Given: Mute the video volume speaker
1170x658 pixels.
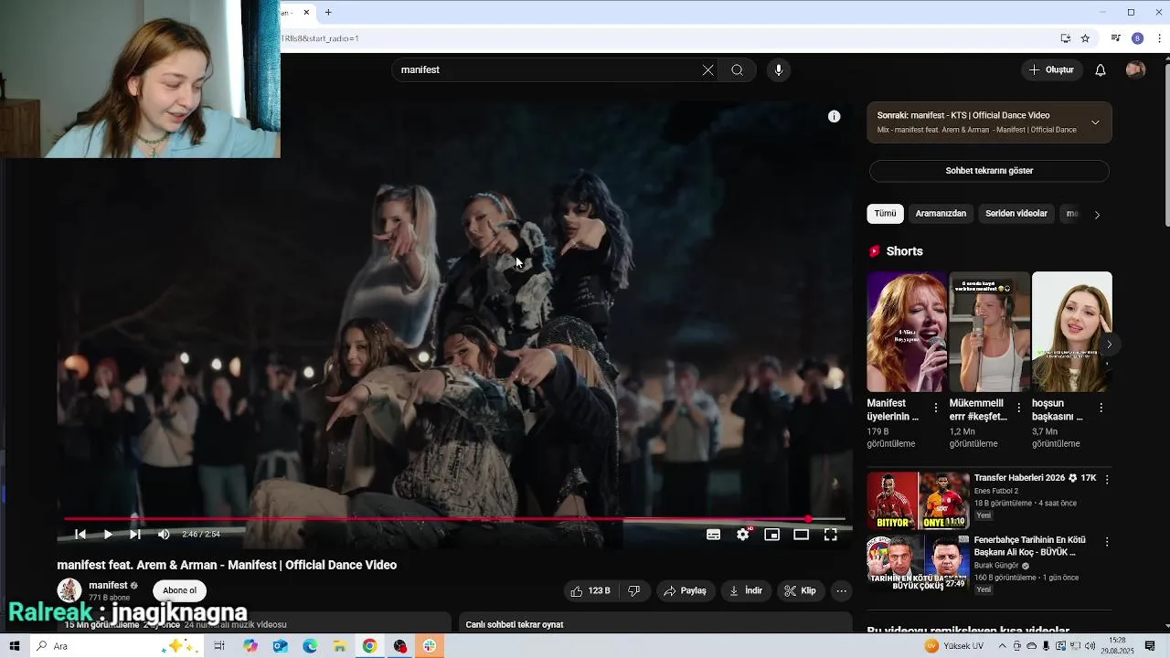Looking at the screenshot, I should (164, 535).
